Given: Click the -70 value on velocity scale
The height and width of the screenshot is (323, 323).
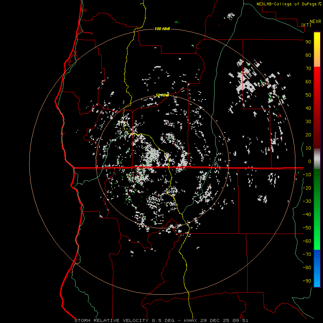Looking at the screenshot, I should pos(307,254).
